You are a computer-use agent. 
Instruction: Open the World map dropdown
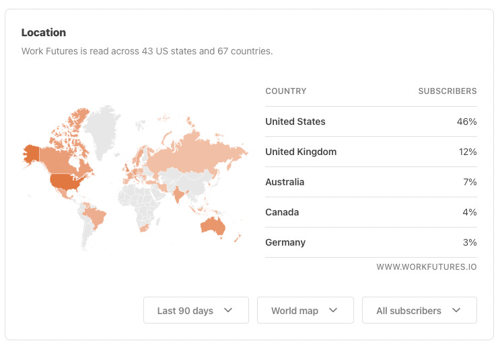(305, 310)
